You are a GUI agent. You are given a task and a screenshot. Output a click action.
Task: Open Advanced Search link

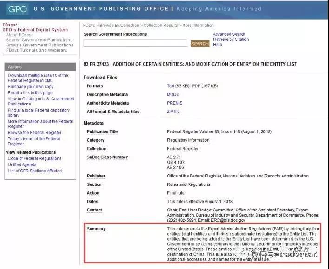(x=229, y=34)
